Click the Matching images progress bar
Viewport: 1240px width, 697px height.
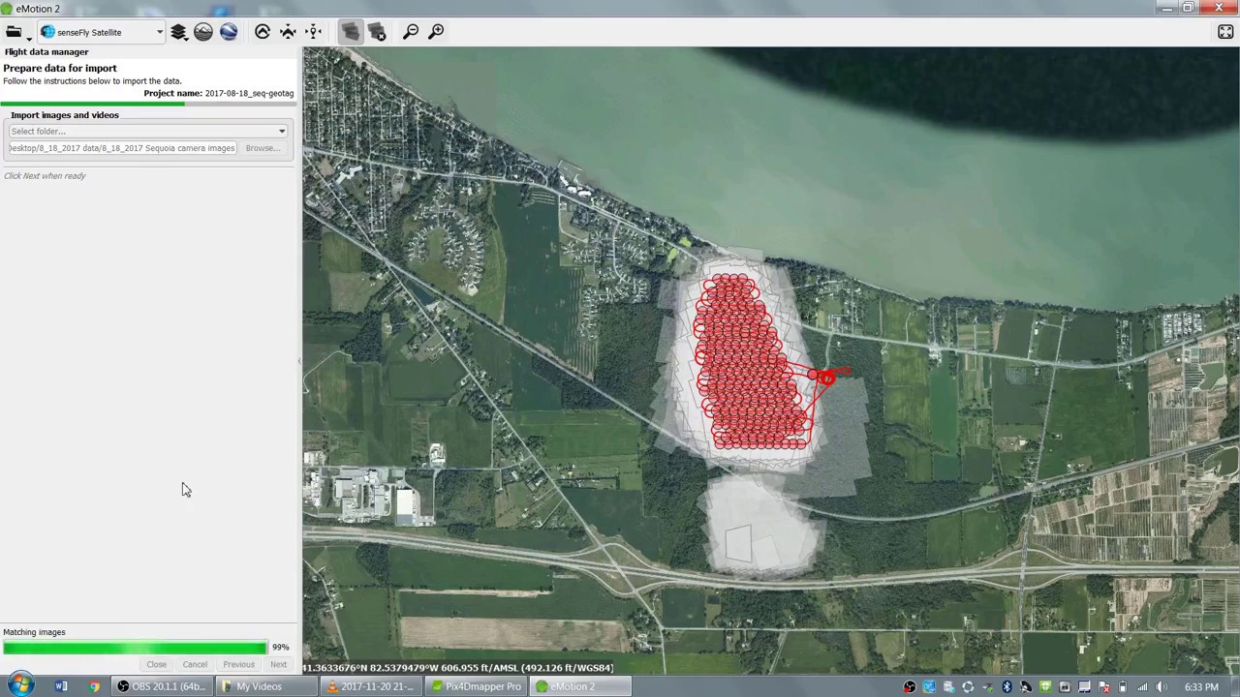(x=135, y=648)
